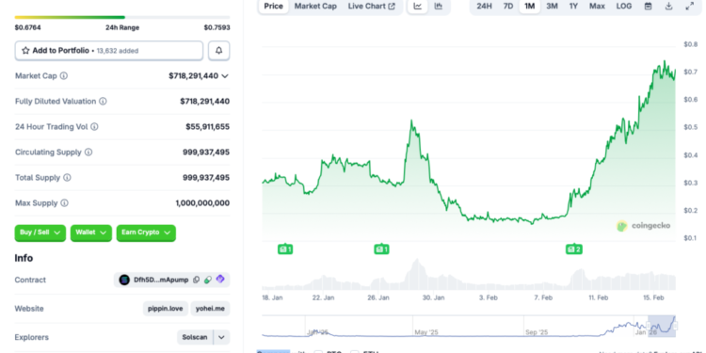
Task: Select the 7D time range
Action: [x=508, y=7]
